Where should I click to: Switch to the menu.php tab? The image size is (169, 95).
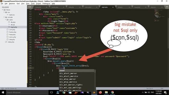[x=88, y=7]
